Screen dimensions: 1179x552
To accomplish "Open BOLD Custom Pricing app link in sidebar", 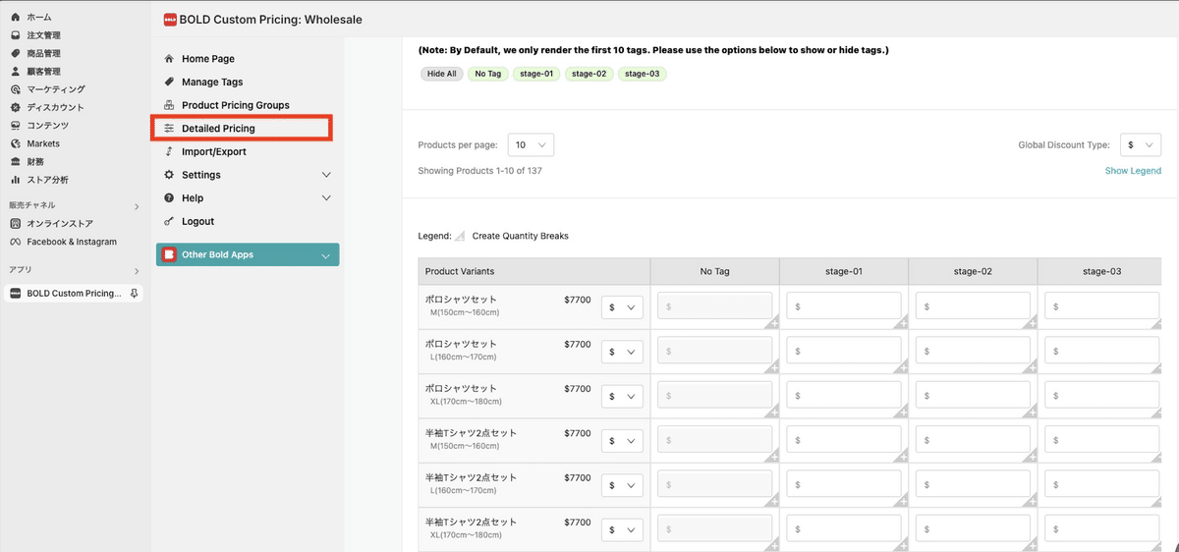I will 74,294.
